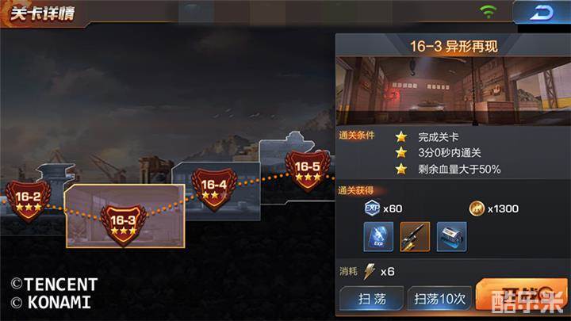The width and height of the screenshot is (571, 321).
Task: Select the 16-3 stage badge
Action: click(x=124, y=225)
